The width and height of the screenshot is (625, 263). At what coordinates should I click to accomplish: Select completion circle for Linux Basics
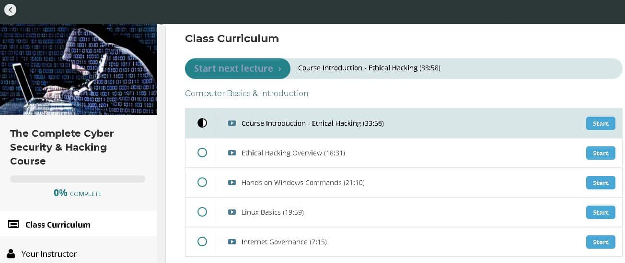pos(202,212)
